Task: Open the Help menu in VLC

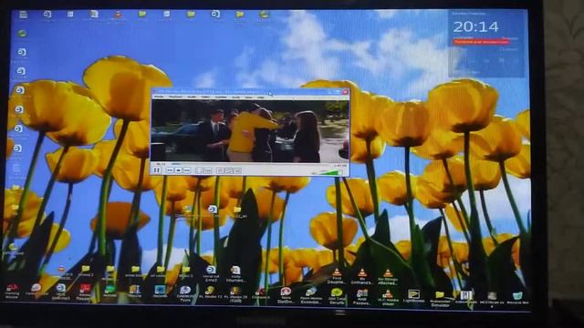Action: pyautogui.click(x=261, y=97)
